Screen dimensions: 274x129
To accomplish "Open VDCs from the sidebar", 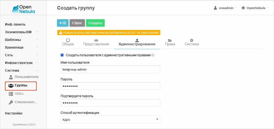I will coord(19,94).
